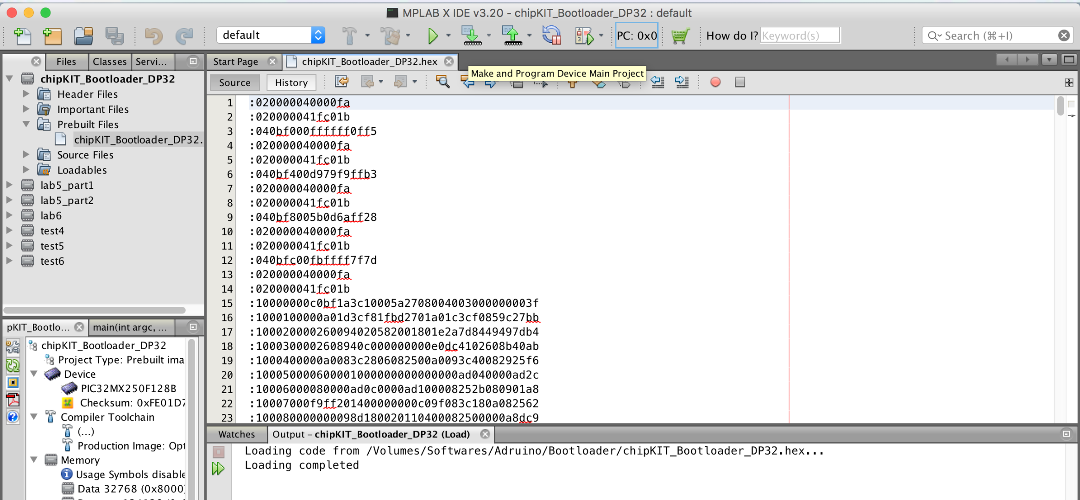Click Find in editor magnifier icon
This screenshot has height=500, width=1080.
pos(442,82)
